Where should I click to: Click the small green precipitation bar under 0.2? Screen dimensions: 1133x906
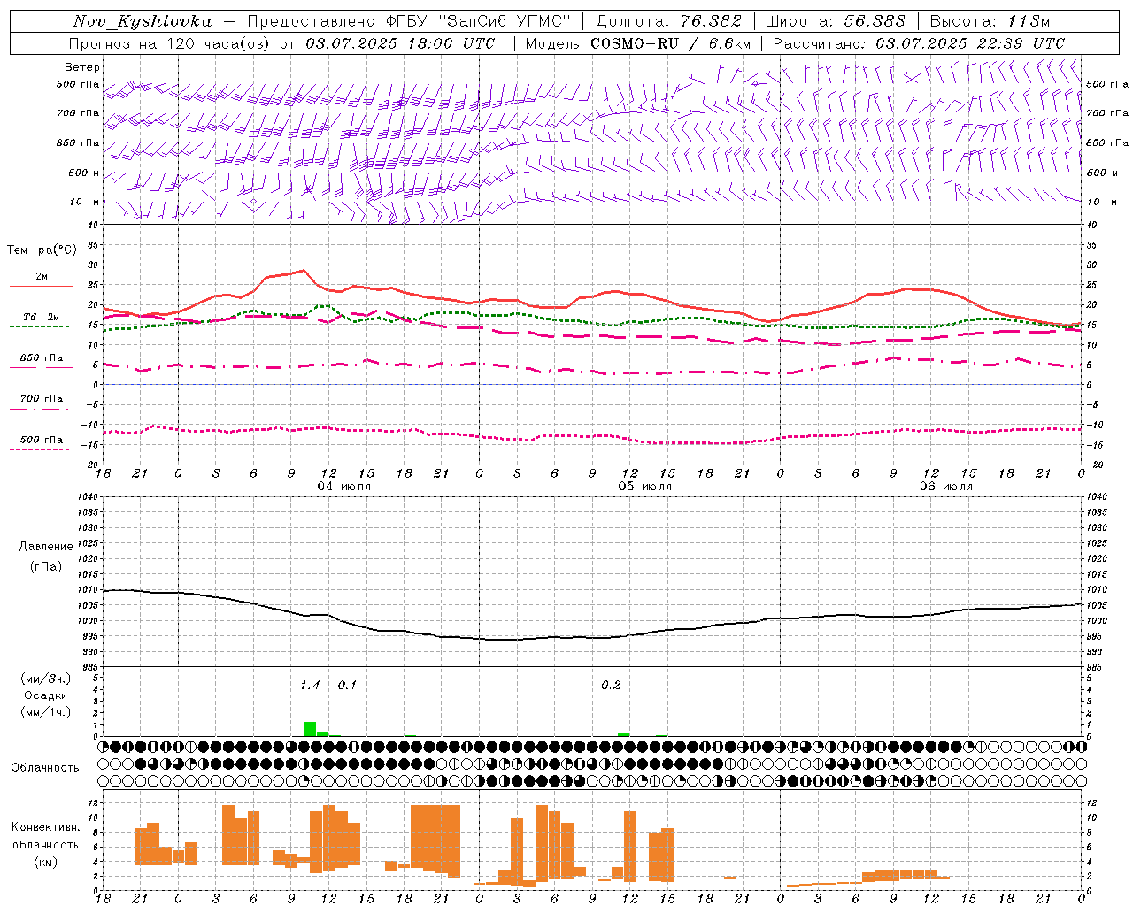624,734
